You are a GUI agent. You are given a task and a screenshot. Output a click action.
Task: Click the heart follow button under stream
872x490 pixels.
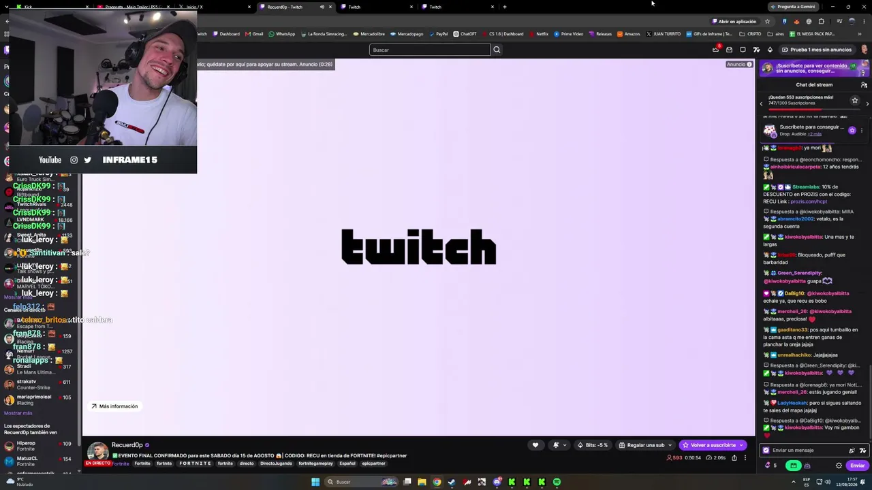[535, 445]
